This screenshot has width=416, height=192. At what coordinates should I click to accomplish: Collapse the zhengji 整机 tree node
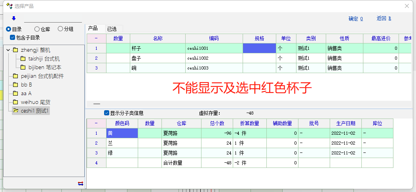tap(8, 50)
